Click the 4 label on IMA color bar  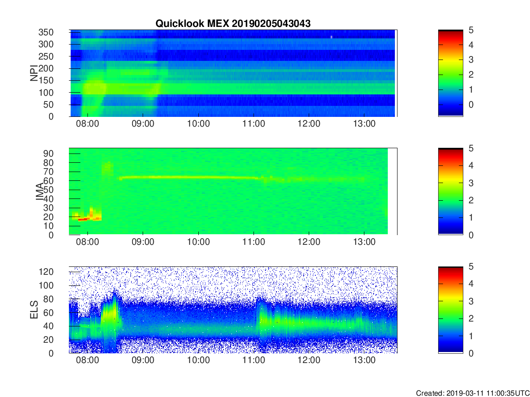tap(471, 165)
